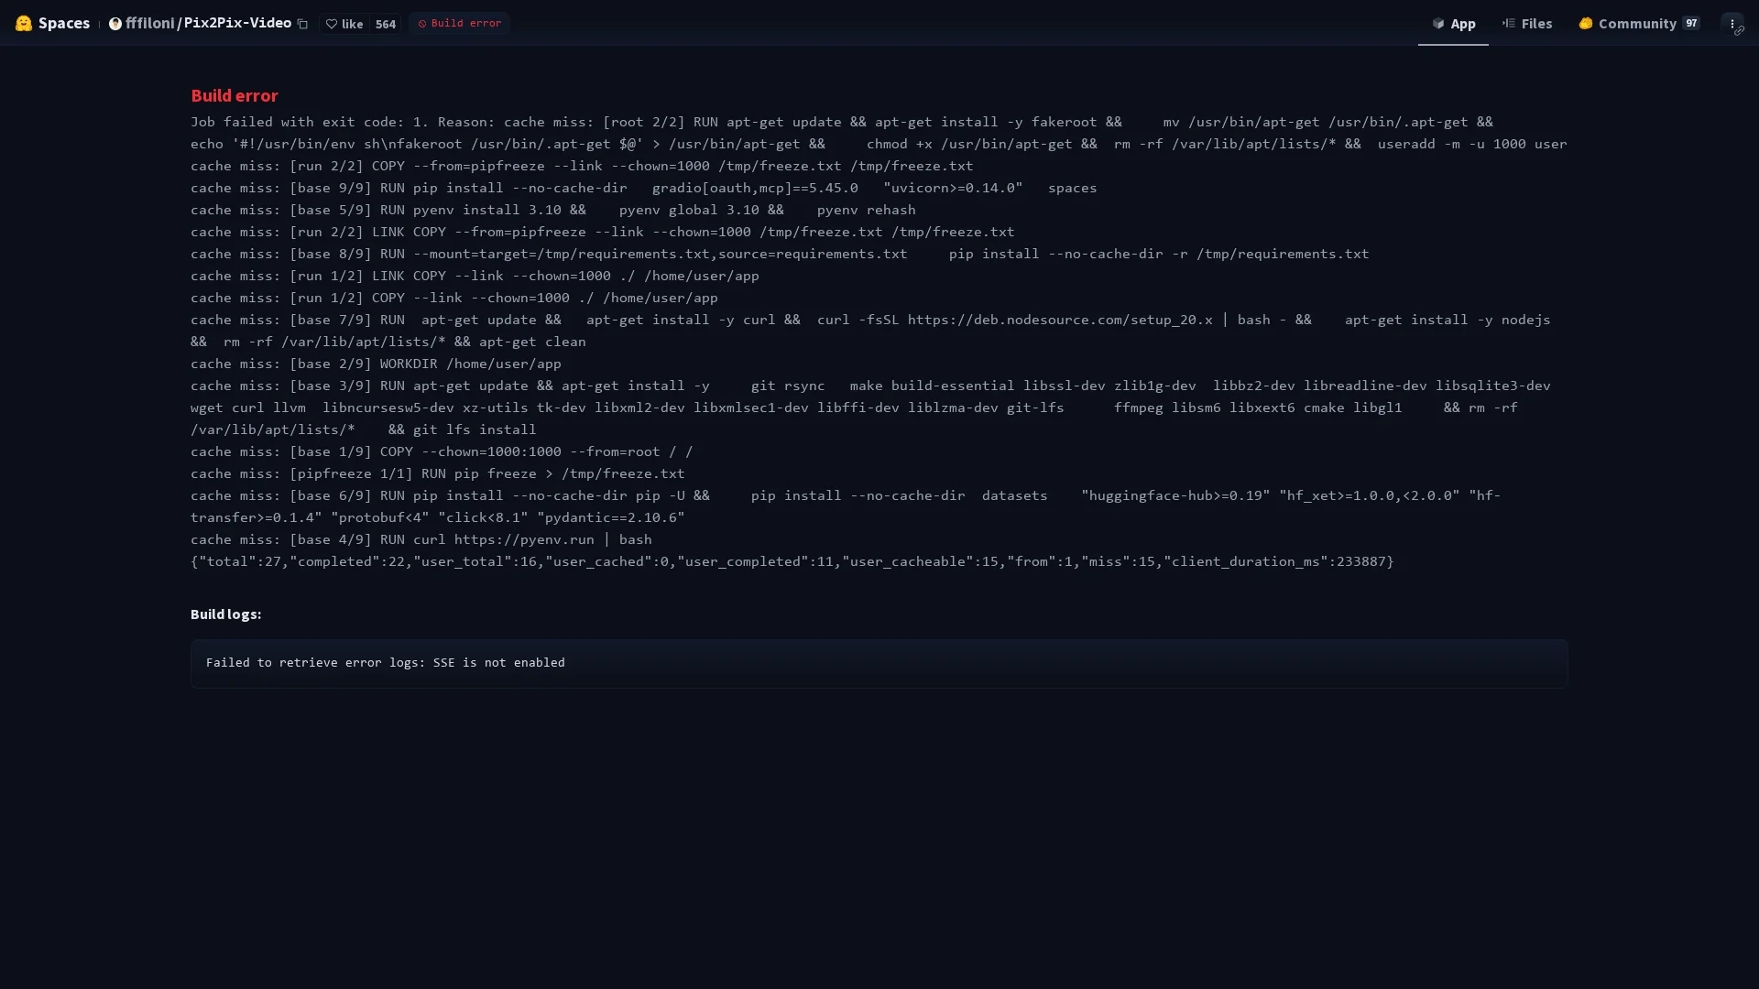Viewport: 1759px width, 989px height.
Task: Copy the space name with the copy icon
Action: pyautogui.click(x=302, y=24)
